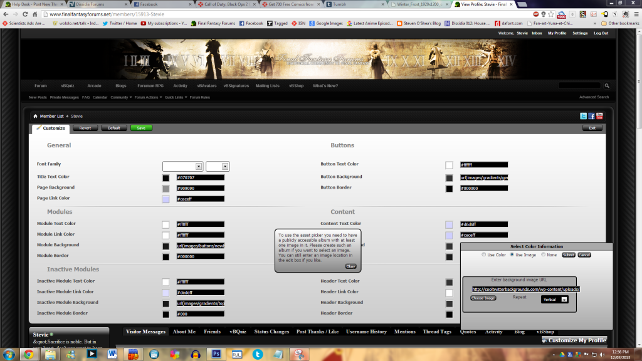642x361 pixels.
Task: Open the vBQuiz navigation tab
Action: point(68,85)
